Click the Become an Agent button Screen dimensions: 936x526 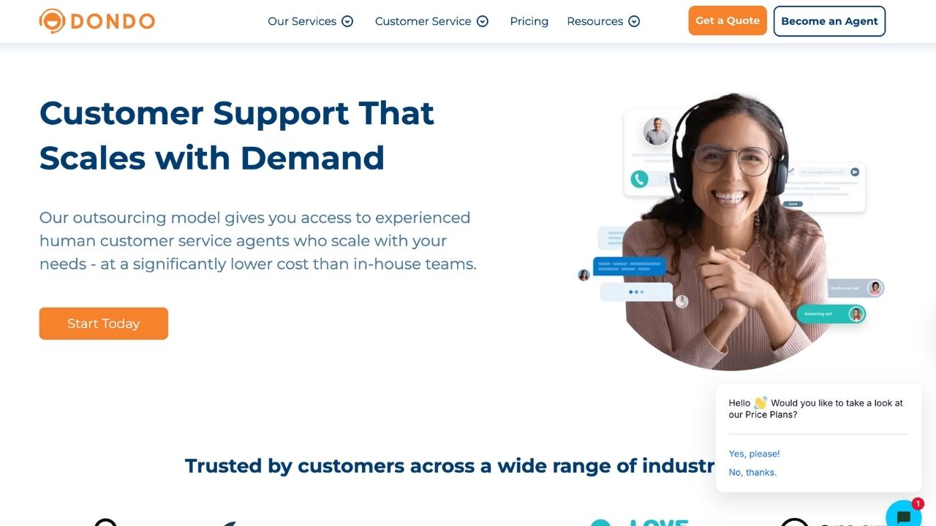[x=829, y=21]
